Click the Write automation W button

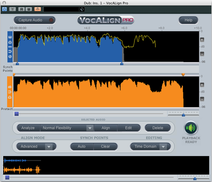pos(29,9)
